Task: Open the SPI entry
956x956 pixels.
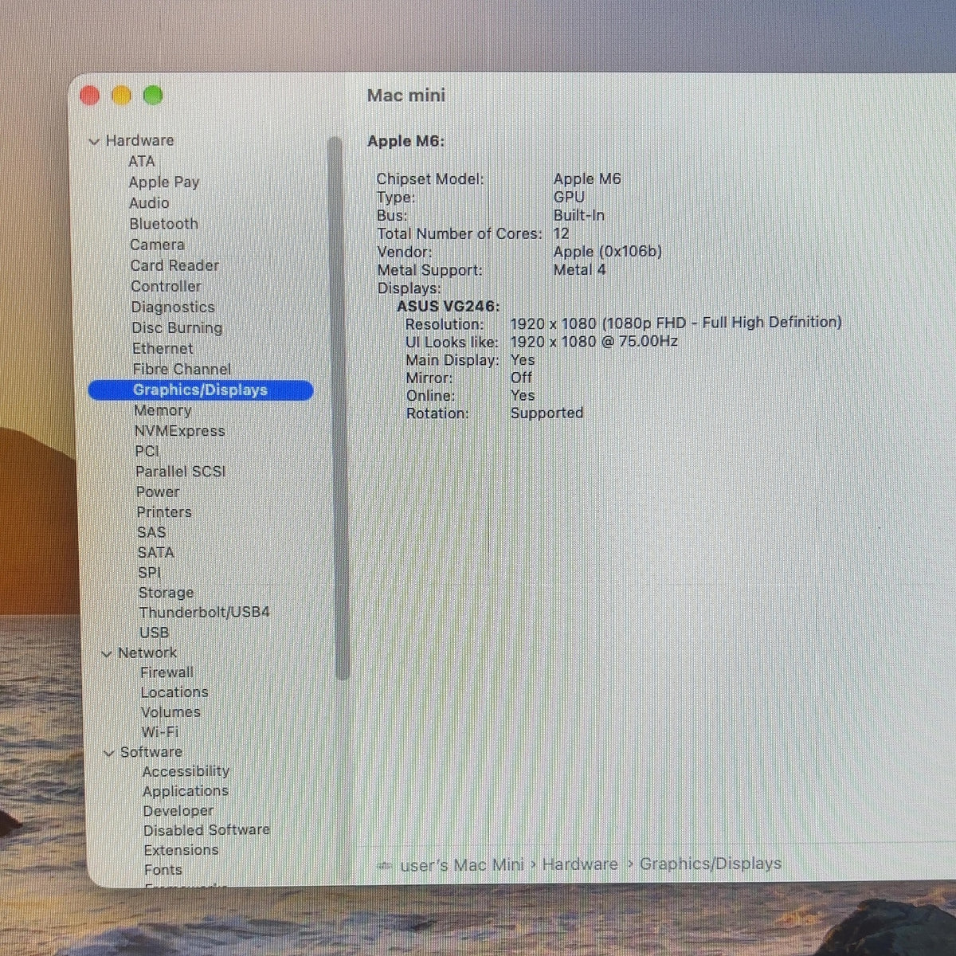Action: 150,572
